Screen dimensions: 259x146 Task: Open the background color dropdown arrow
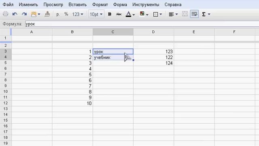click(x=147, y=15)
